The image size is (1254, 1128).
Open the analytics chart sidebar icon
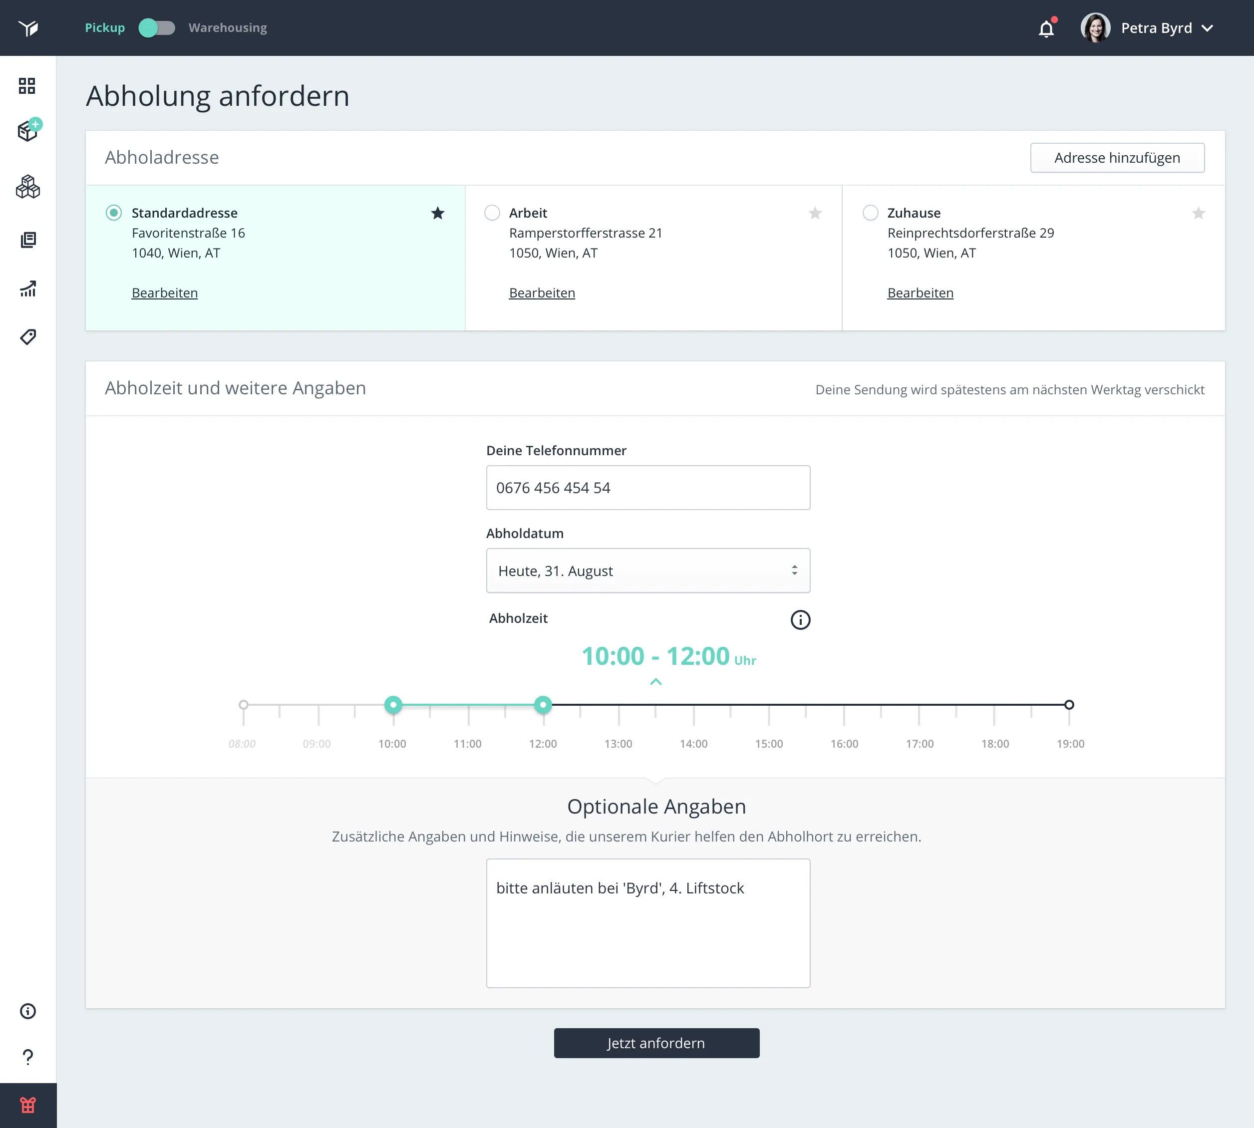coord(28,288)
